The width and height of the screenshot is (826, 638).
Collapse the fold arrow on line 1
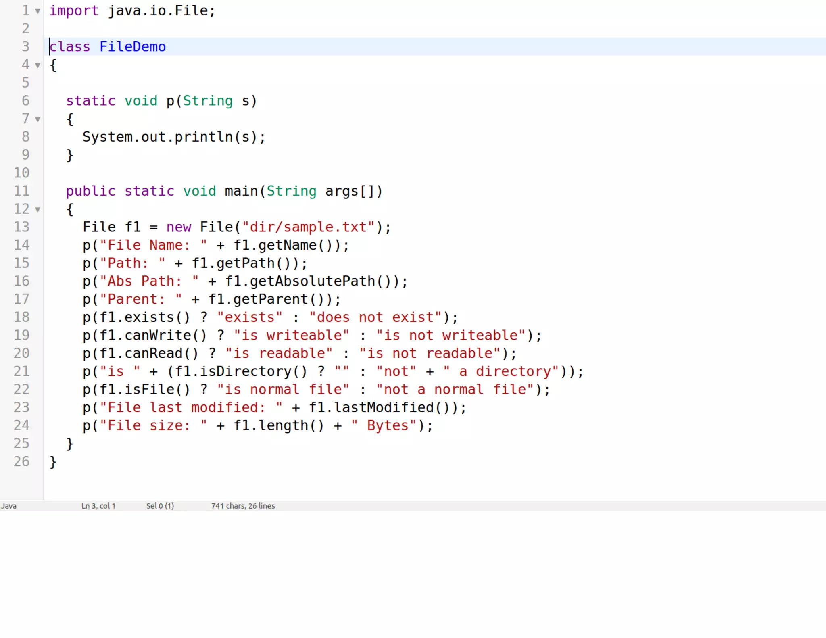coord(38,11)
